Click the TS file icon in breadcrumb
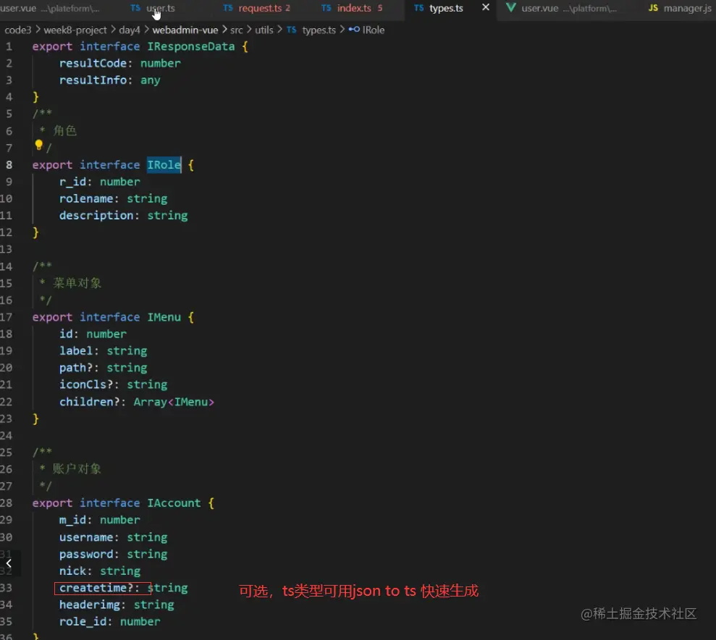Image resolution: width=716 pixels, height=640 pixels. coord(291,30)
